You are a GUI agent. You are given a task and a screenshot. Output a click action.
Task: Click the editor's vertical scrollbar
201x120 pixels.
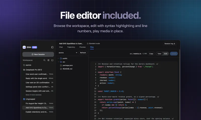coord(180,85)
